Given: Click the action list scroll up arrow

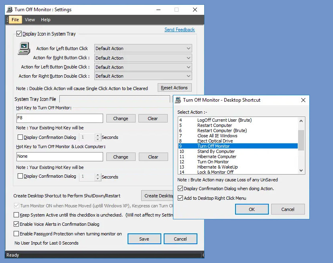Looking at the screenshot, I should coord(301,121).
